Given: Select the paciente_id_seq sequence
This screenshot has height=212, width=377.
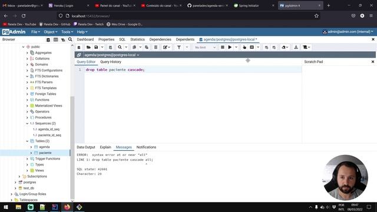Looking at the screenshot, I should tap(49, 135).
